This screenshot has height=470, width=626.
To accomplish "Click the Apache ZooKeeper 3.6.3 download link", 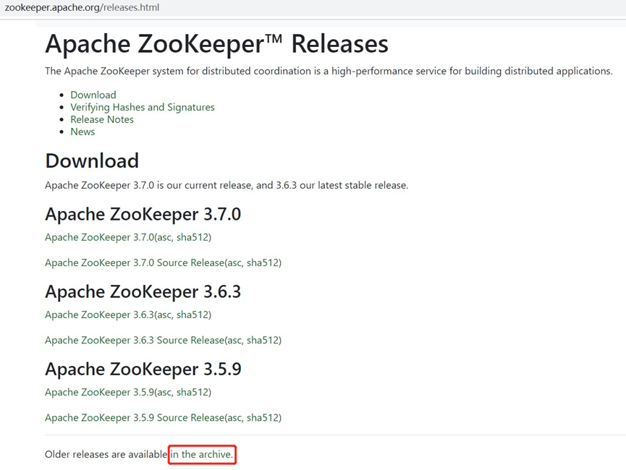I will [101, 315].
